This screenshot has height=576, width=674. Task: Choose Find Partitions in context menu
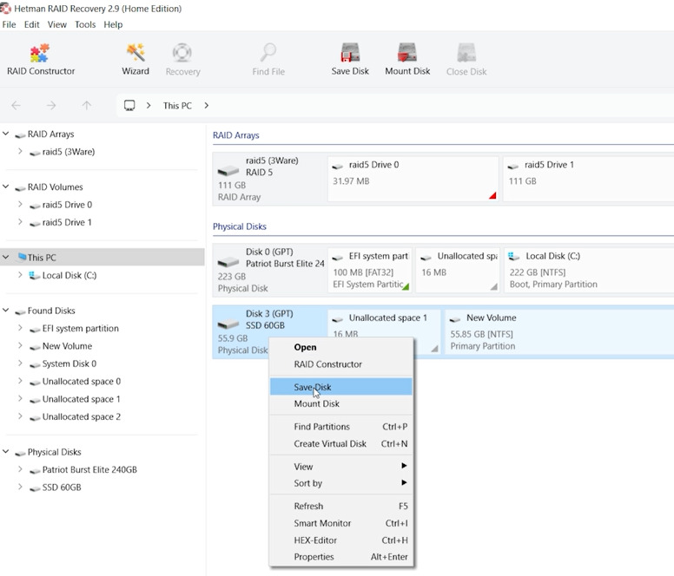[x=340, y=427]
